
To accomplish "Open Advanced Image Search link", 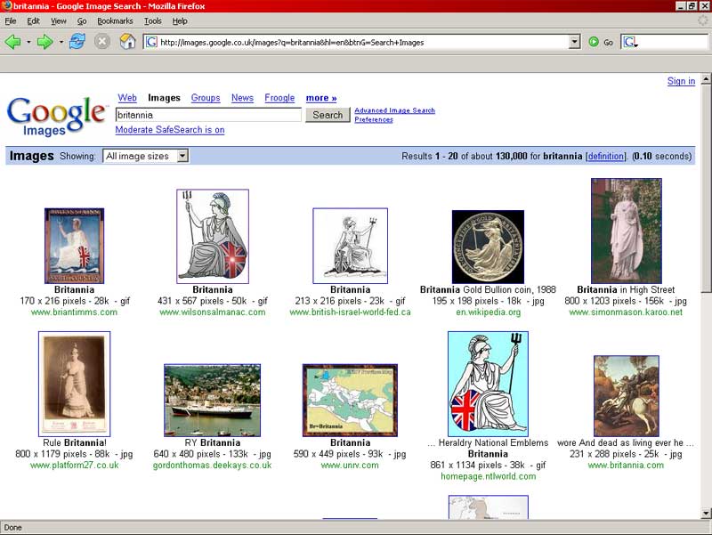I will (394, 110).
